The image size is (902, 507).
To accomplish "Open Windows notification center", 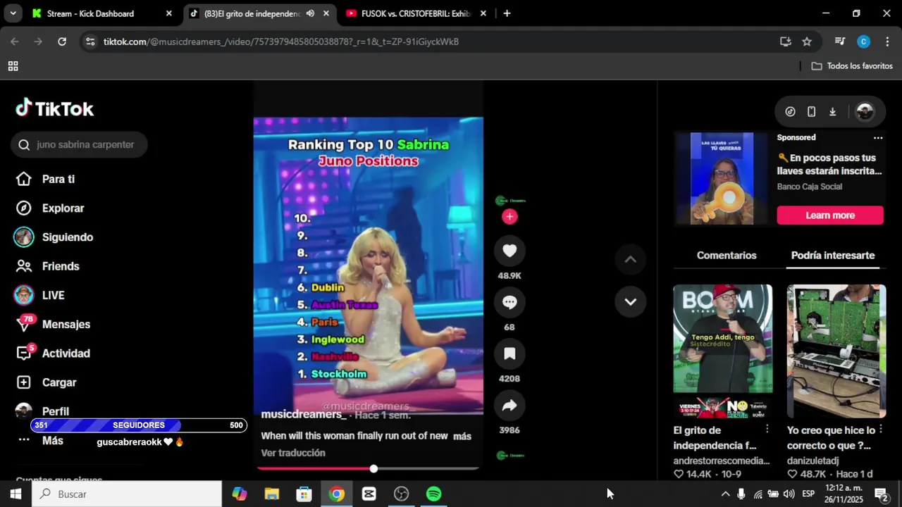I will pos(882,494).
